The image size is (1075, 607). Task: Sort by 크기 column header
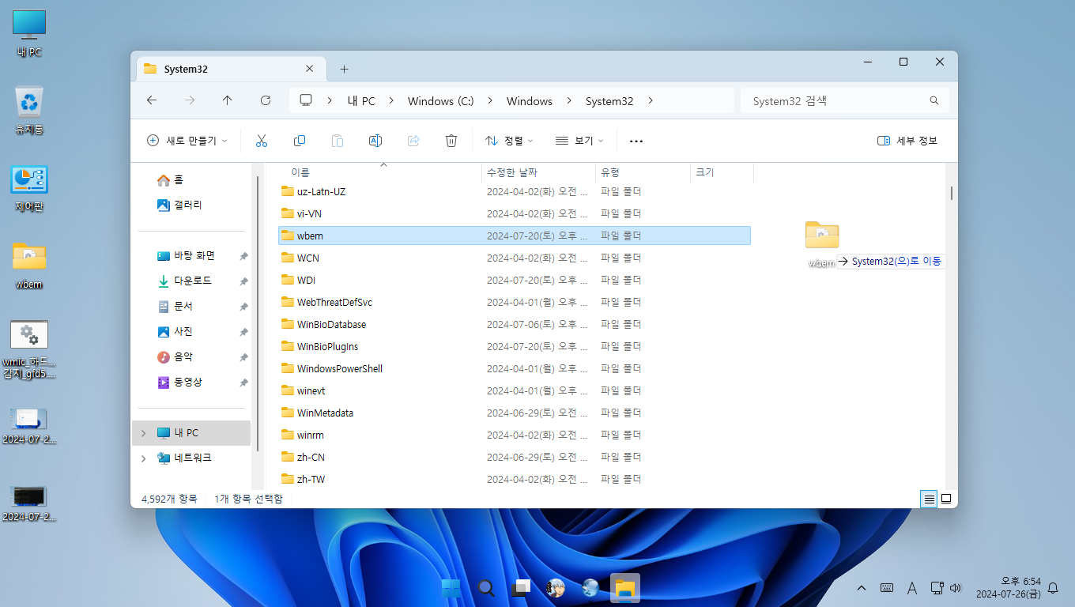click(x=722, y=172)
